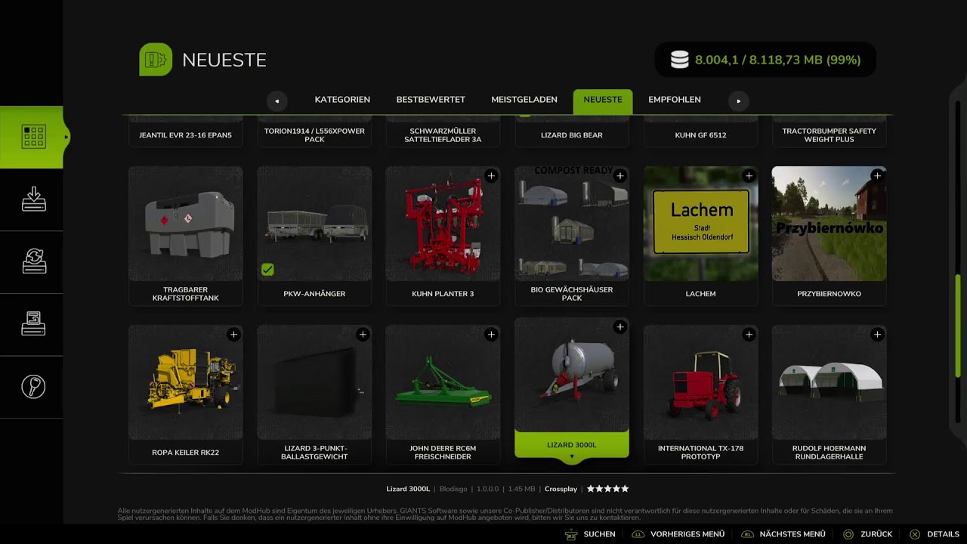Image resolution: width=967 pixels, height=544 pixels.
Task: Click the plus icon on Ropa Keiler RK22
Action: 233,334
